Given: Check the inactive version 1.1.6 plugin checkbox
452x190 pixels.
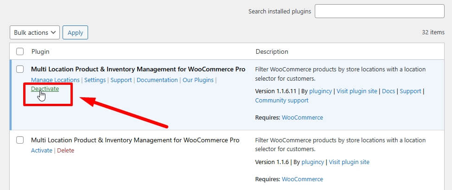Looking at the screenshot, I should click(20, 140).
